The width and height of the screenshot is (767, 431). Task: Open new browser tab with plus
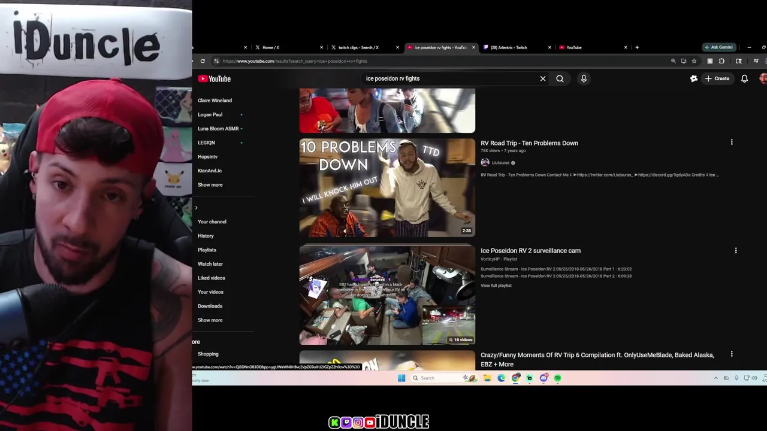[x=637, y=47]
